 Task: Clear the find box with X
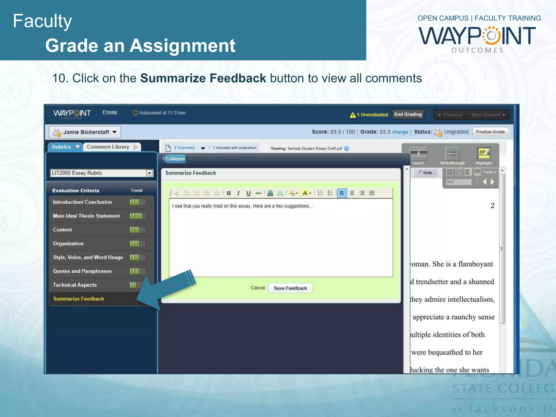click(477, 182)
